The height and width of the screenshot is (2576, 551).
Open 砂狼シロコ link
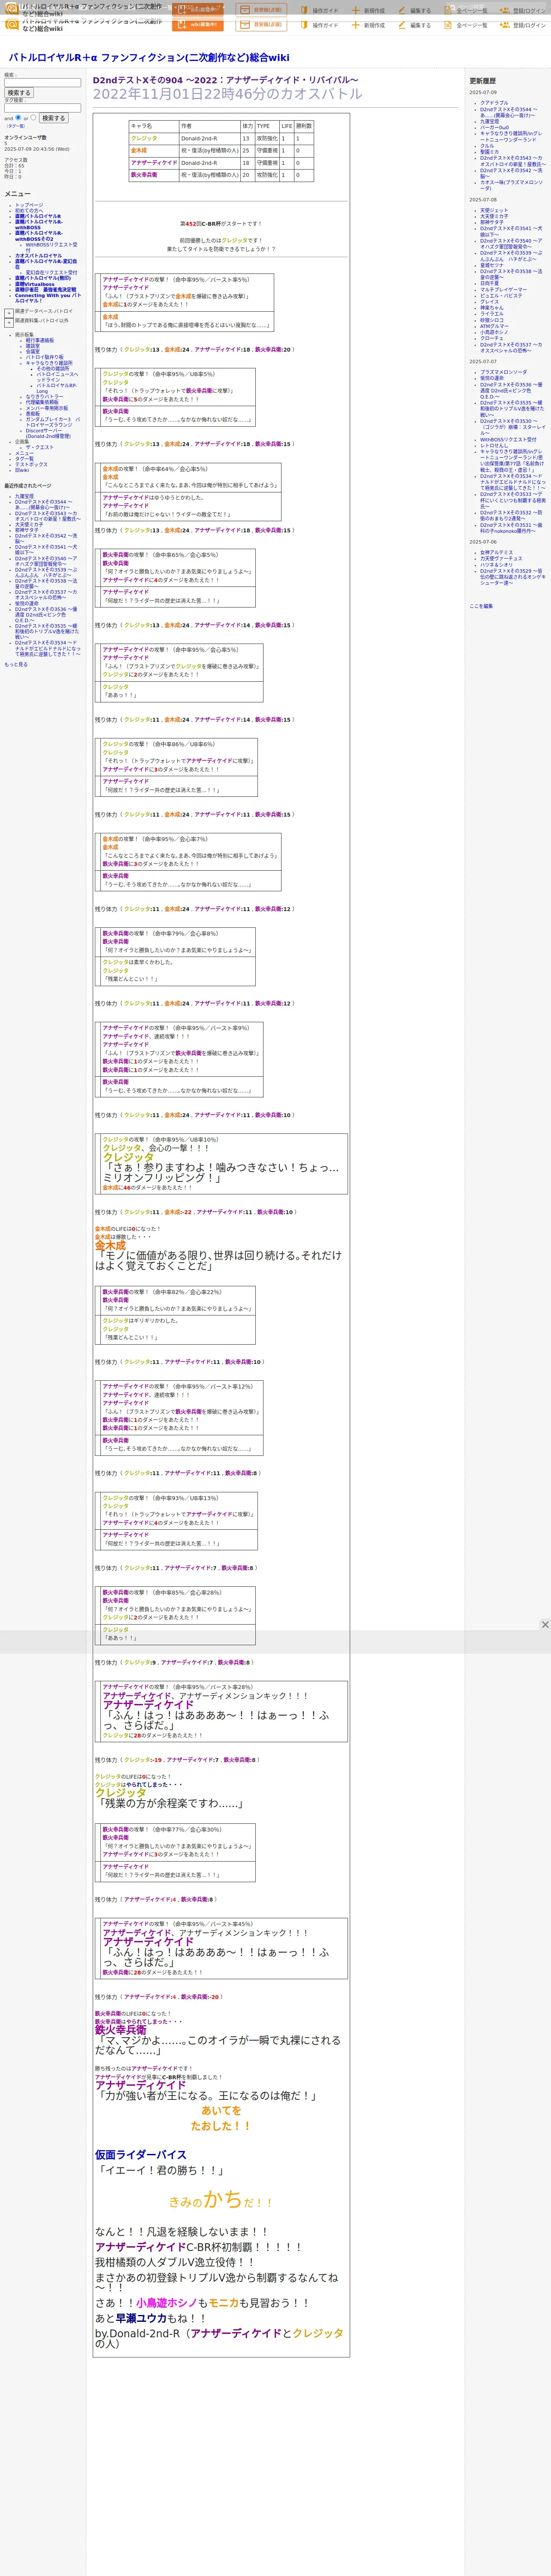[492, 320]
